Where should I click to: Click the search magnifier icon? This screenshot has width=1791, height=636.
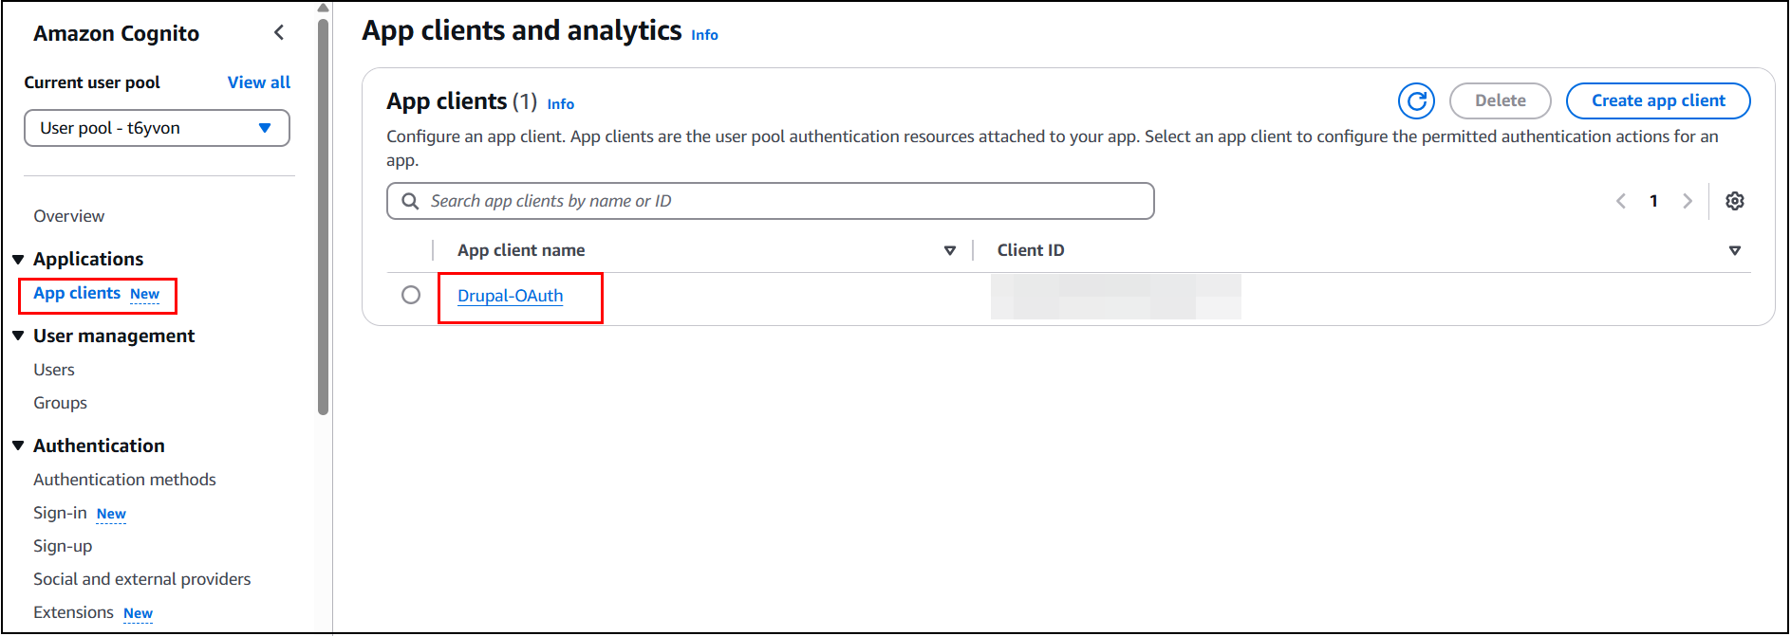pyautogui.click(x=409, y=200)
